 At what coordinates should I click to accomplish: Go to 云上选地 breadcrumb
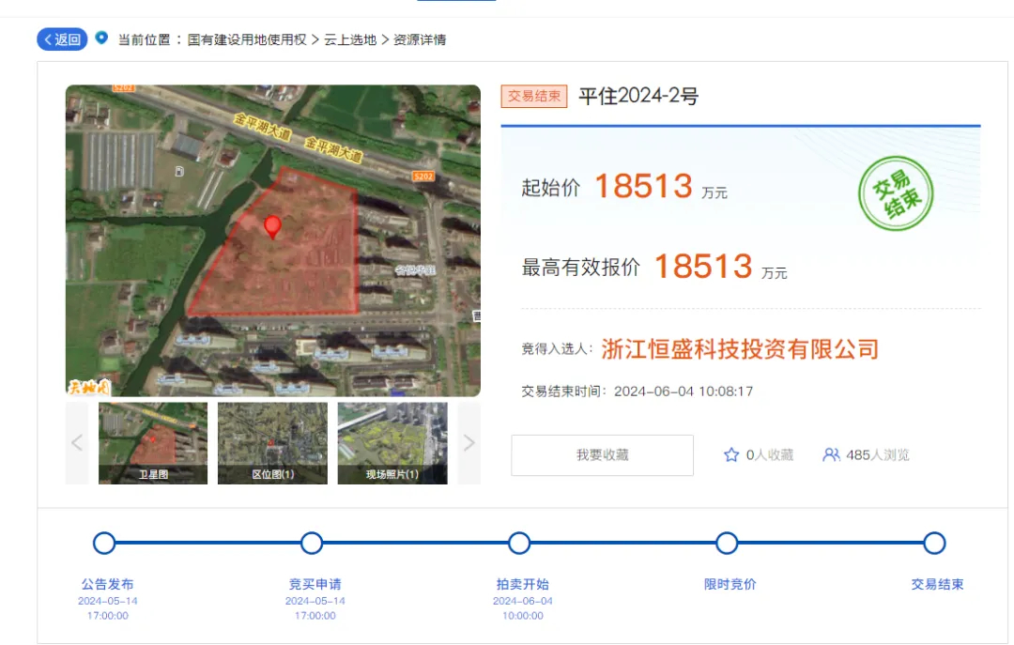point(350,39)
